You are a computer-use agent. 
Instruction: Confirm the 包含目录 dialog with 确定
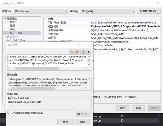(x=65, y=122)
